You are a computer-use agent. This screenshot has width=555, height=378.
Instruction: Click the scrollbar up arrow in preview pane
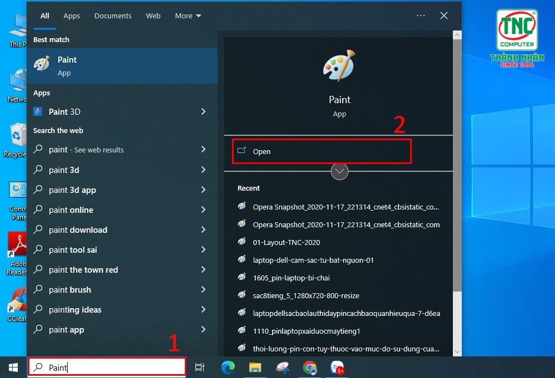pyautogui.click(x=457, y=35)
